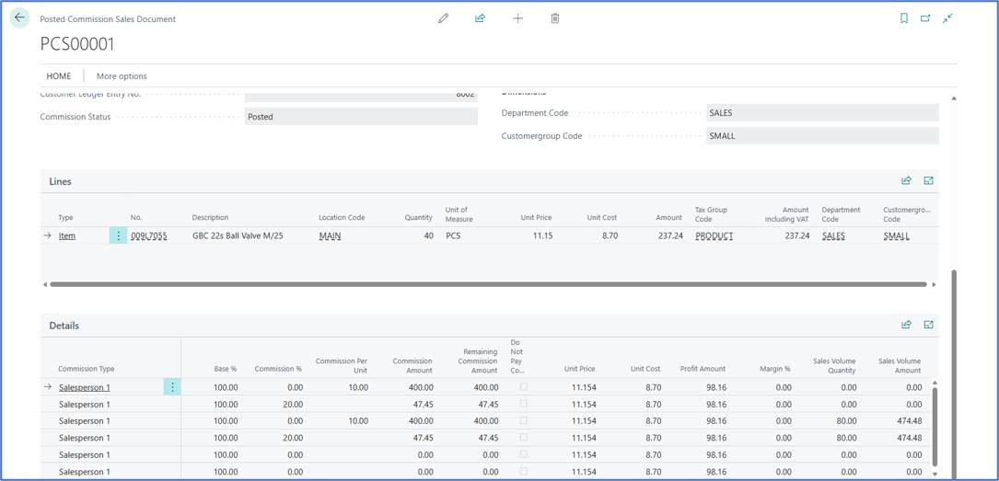Click unit price 11.15 in Lines
Image resolution: width=999 pixels, height=481 pixels.
542,235
